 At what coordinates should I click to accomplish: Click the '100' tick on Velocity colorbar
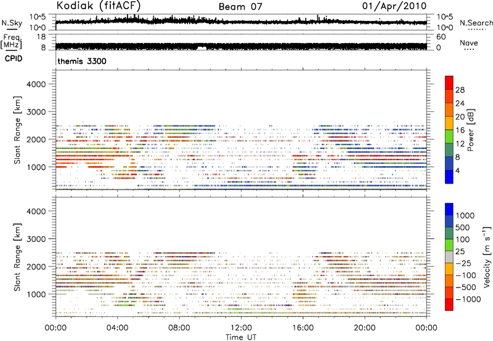463,239
